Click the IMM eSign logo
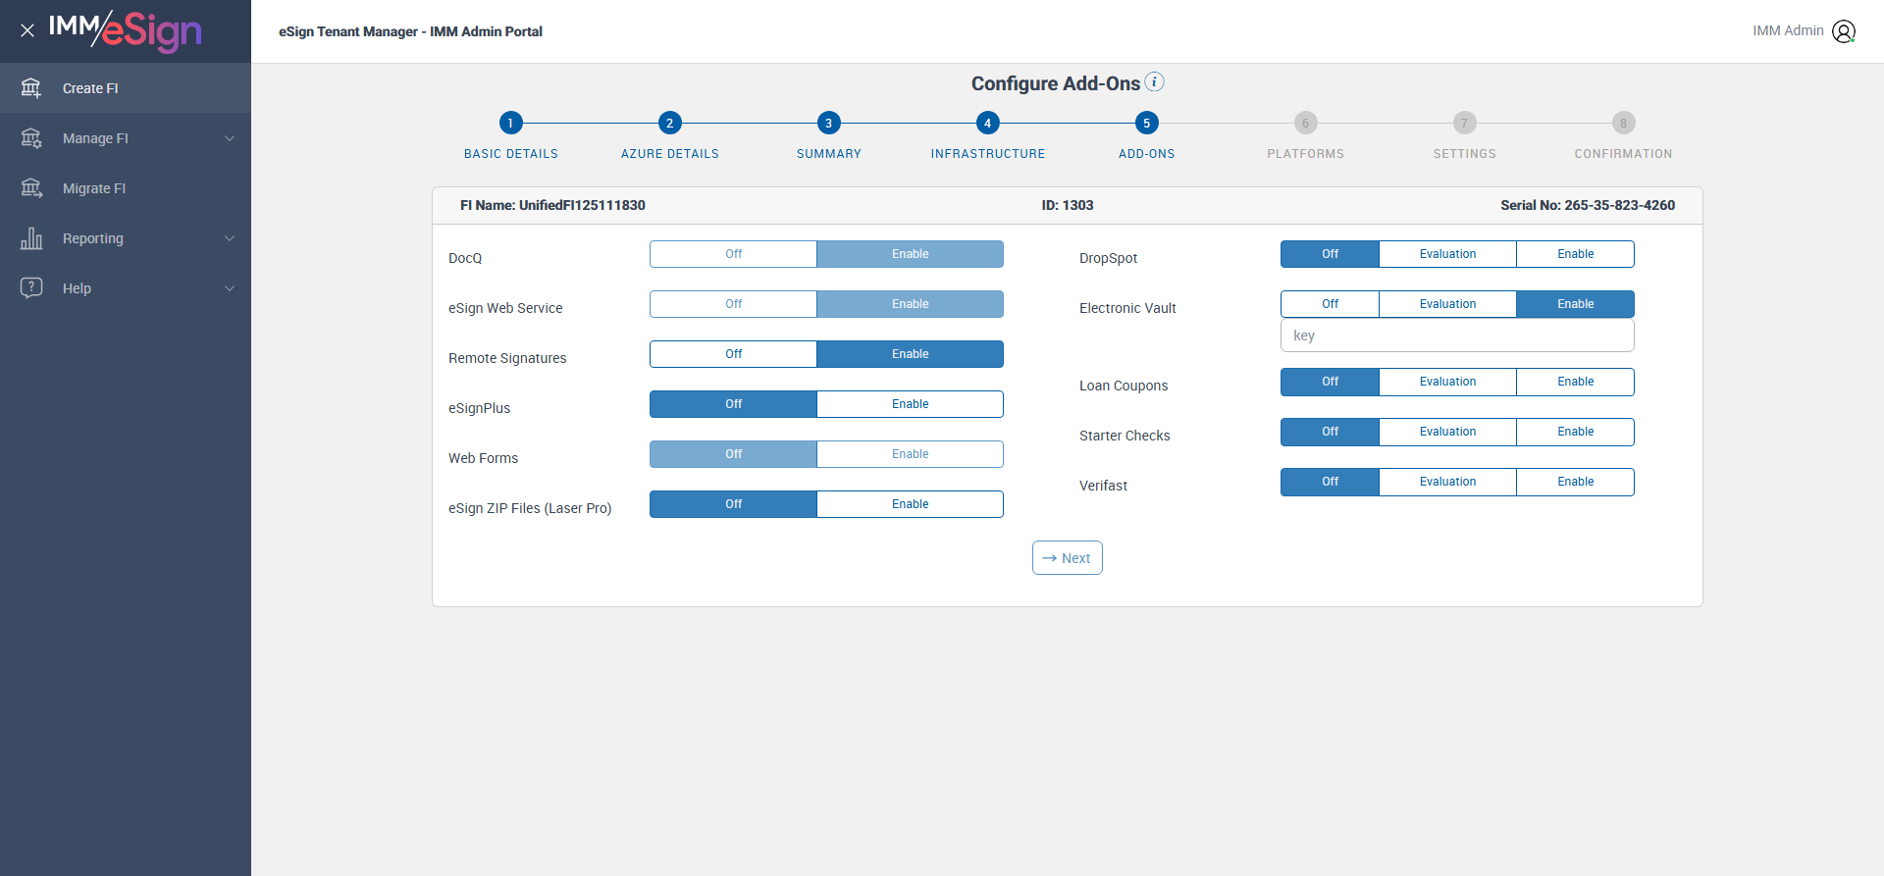The image size is (1884, 876). (126, 30)
